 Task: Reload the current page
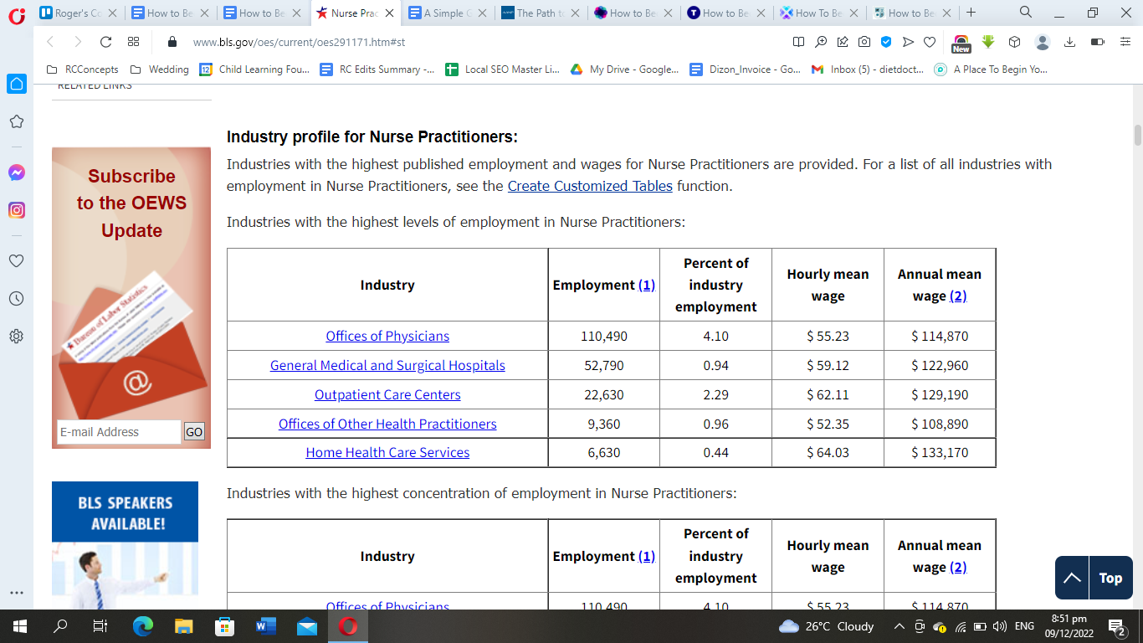(105, 42)
